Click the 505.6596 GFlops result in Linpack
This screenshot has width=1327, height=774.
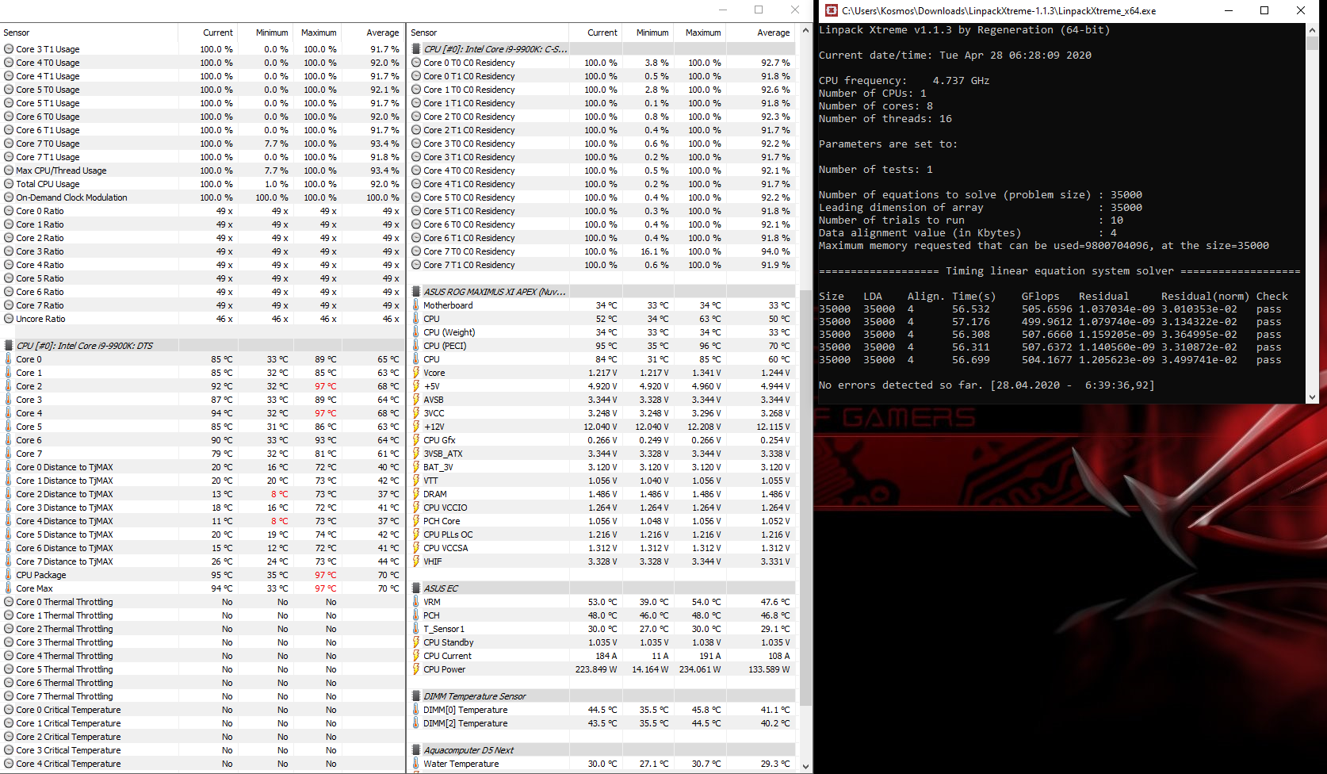coord(1046,309)
